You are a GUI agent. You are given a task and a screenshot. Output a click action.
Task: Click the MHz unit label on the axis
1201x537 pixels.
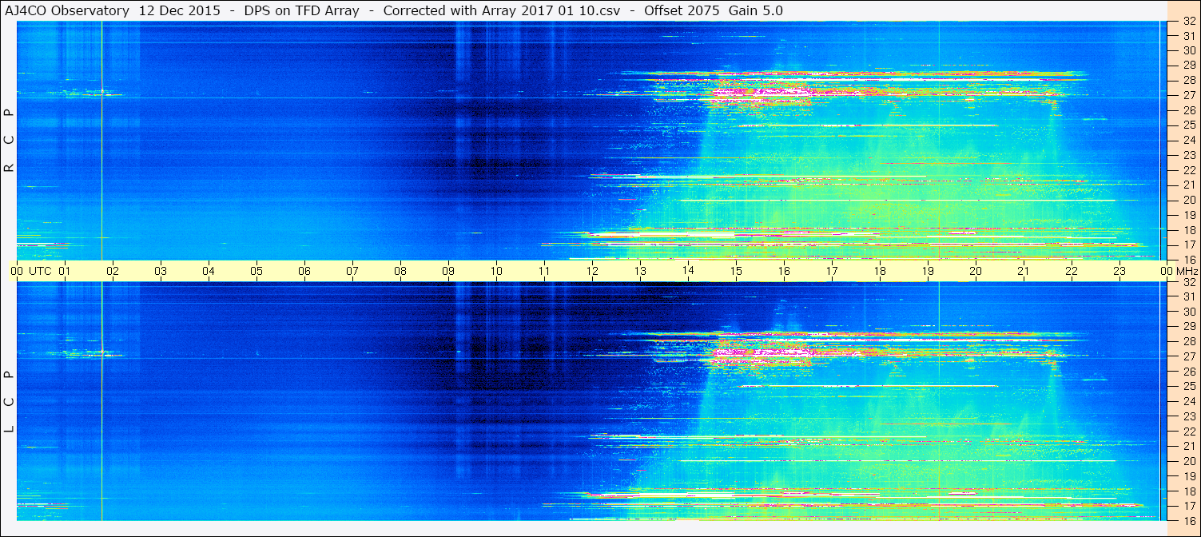[x=1186, y=271]
